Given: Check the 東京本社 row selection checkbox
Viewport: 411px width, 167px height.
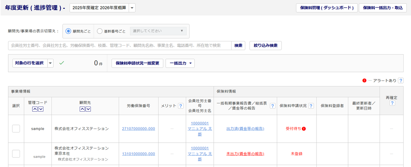Looking at the screenshot, I should (x=16, y=154).
